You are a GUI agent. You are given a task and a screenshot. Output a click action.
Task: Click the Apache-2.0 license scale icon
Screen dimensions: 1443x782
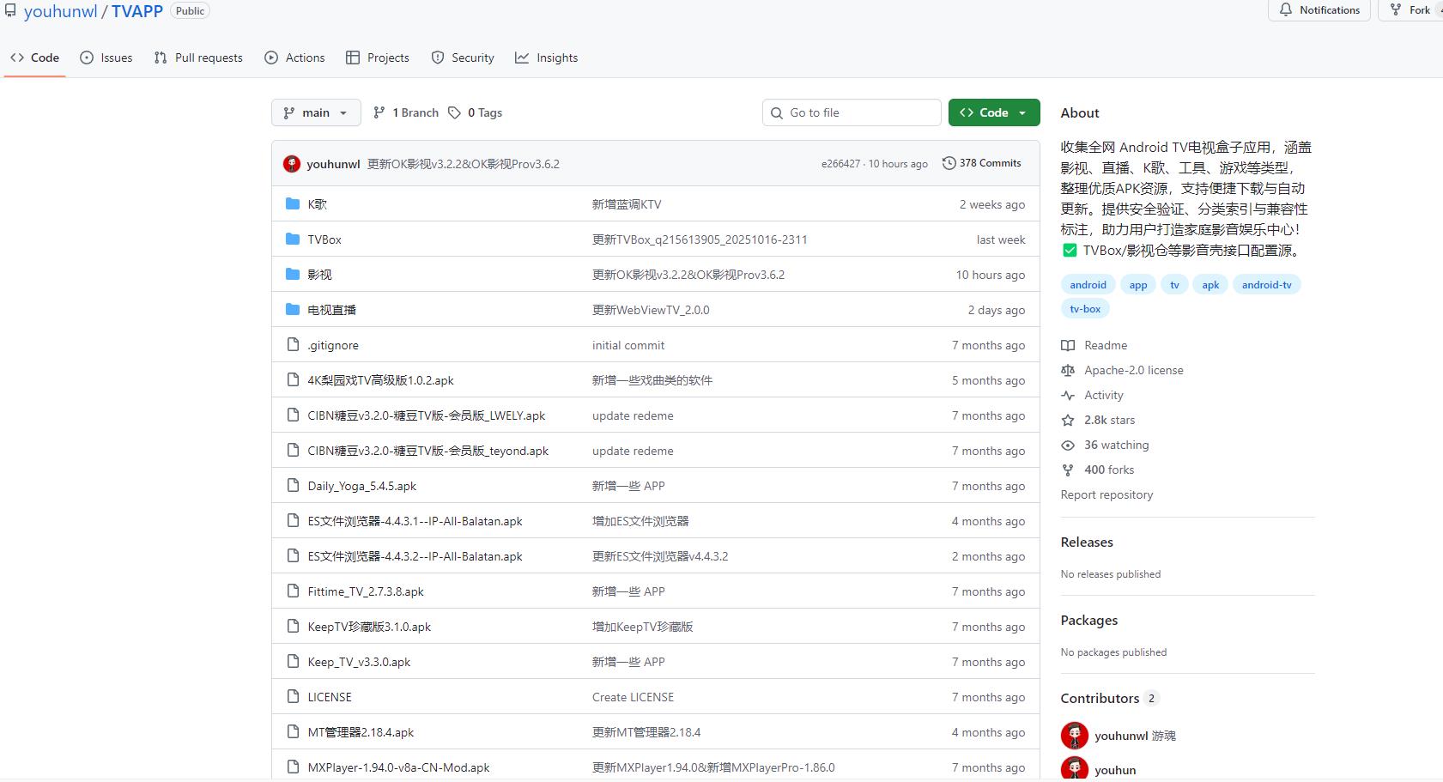pyautogui.click(x=1068, y=370)
